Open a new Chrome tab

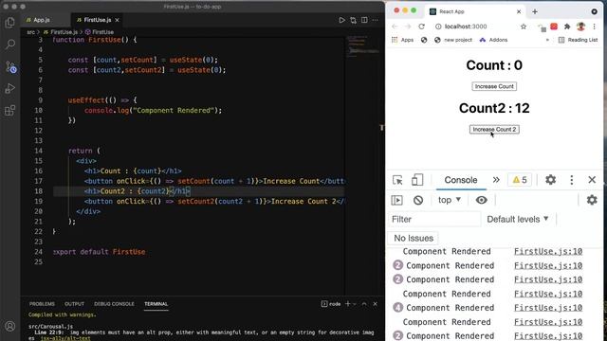(535, 11)
